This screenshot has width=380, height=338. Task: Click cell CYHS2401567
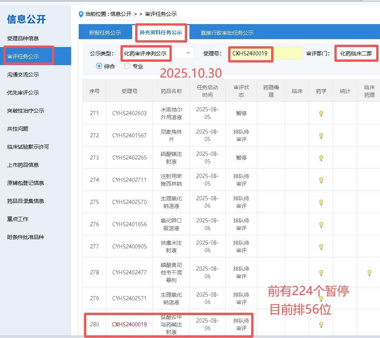(x=130, y=136)
